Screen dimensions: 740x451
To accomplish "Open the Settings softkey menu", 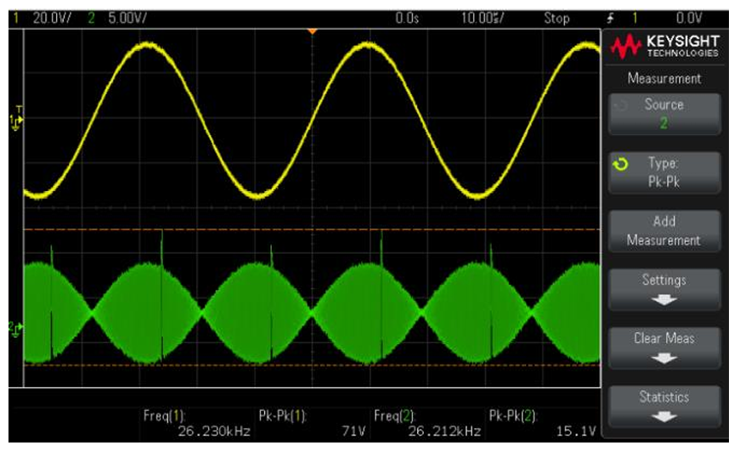I will click(x=664, y=289).
